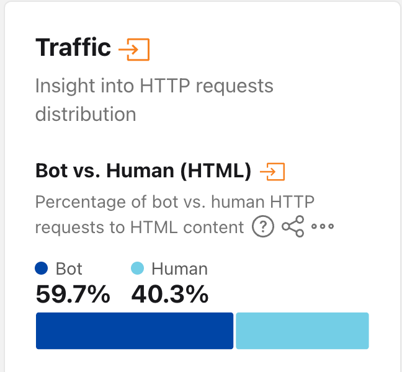Show help for Bot vs. Human chart
The width and height of the screenshot is (402, 372).
point(263,226)
